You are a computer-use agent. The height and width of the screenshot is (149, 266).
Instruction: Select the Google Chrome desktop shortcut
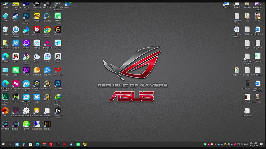[47, 32]
